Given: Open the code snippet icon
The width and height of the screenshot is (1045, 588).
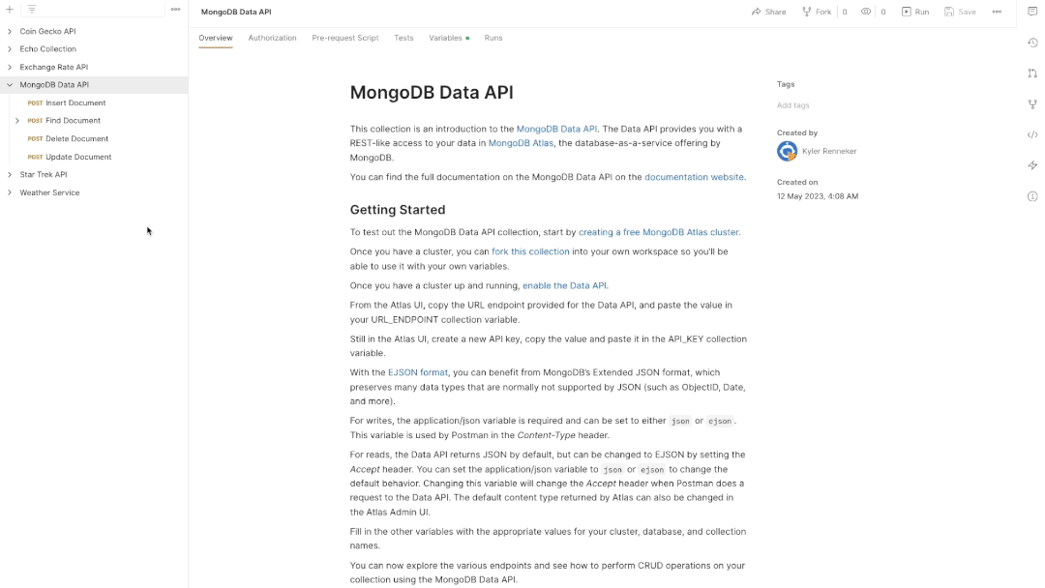Looking at the screenshot, I should click(x=1032, y=134).
